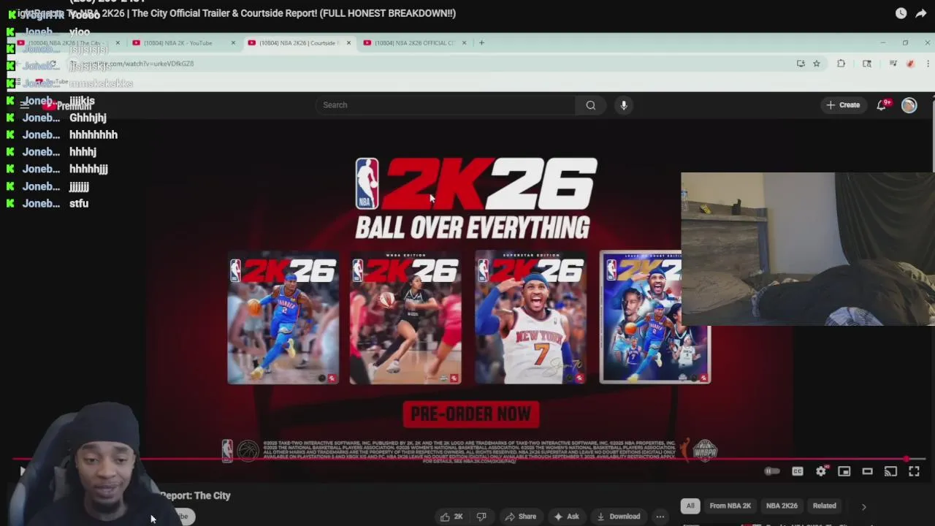This screenshot has height=526, width=935.
Task: Open the account avatar menu
Action: (x=909, y=105)
